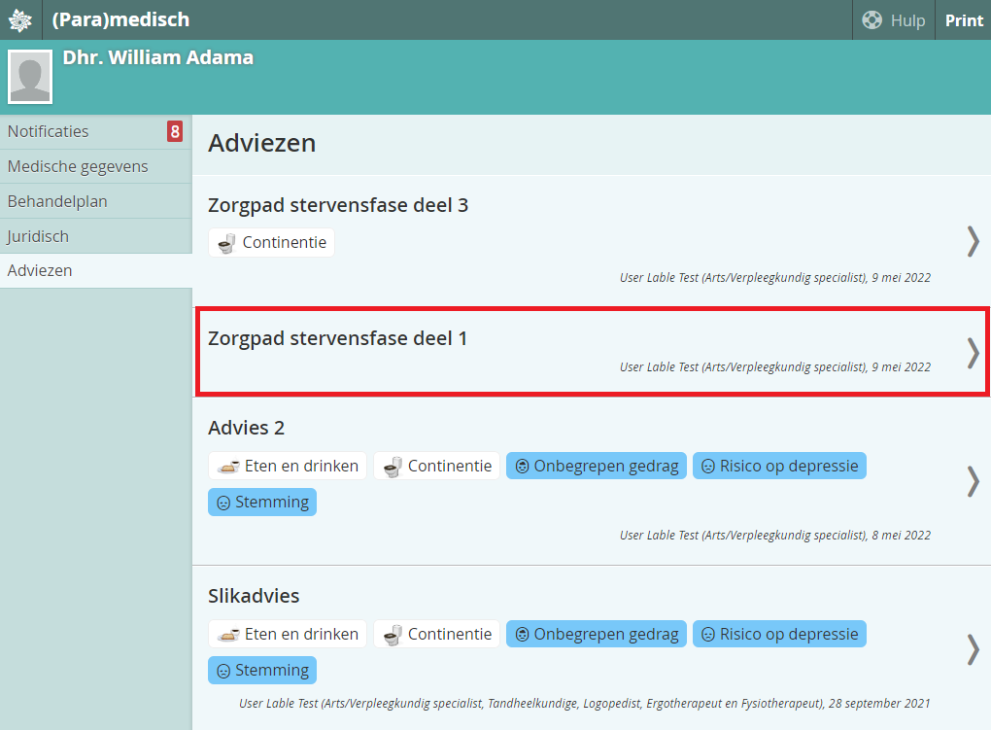The image size is (991, 730).
Task: Open Advies 2 with right chevron
Action: [x=973, y=481]
